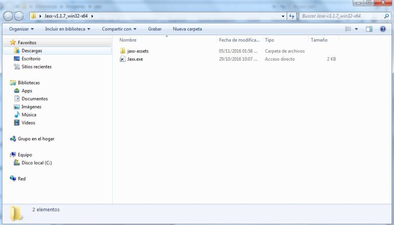Click the Nueva carpeta button
The height and width of the screenshot is (225, 394).
[x=187, y=29]
